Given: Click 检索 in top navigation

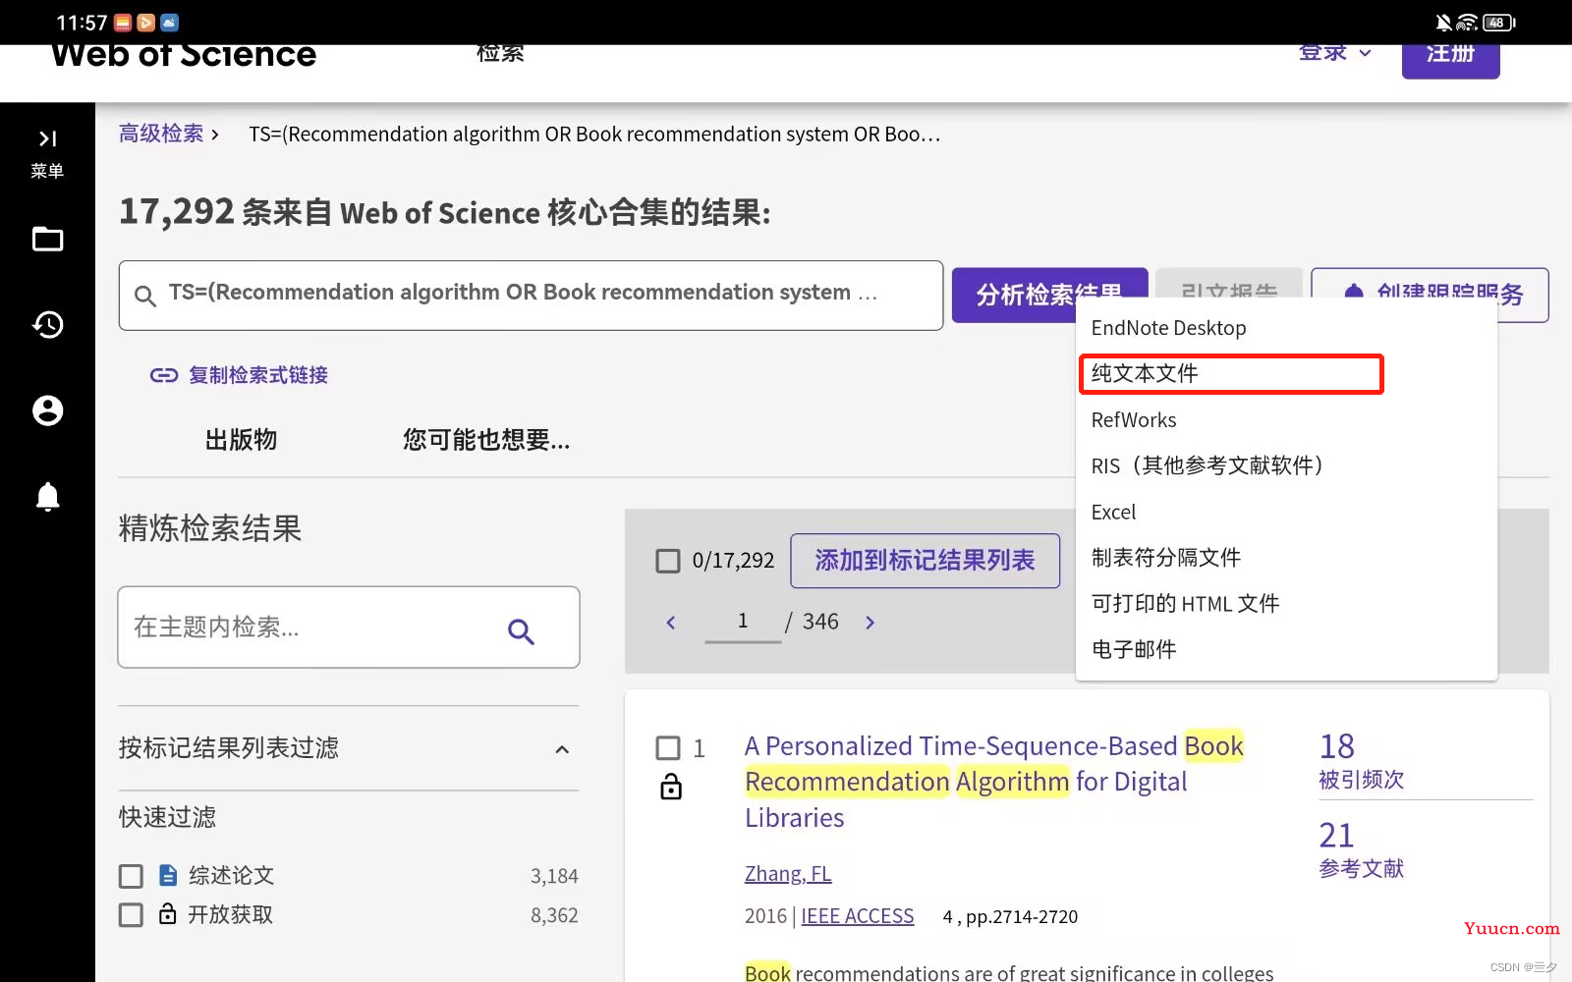Looking at the screenshot, I should 500,54.
